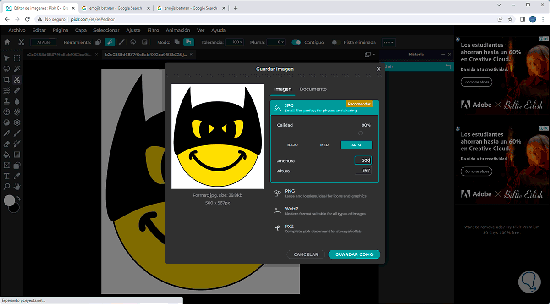Select the Blur droplet tool
Image resolution: width=550 pixels, height=304 pixels.
17,101
